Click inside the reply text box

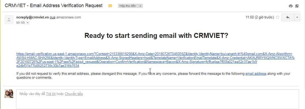tap(157, 101)
